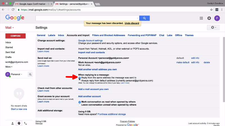The height and width of the screenshot is (126, 225).
Task: Open Sent Mail in the sidebar
Action: (x=10, y=52)
